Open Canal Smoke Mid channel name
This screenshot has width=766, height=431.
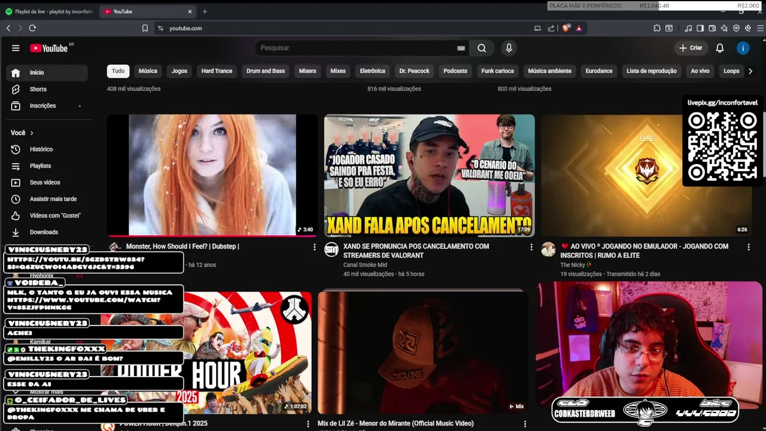point(365,265)
